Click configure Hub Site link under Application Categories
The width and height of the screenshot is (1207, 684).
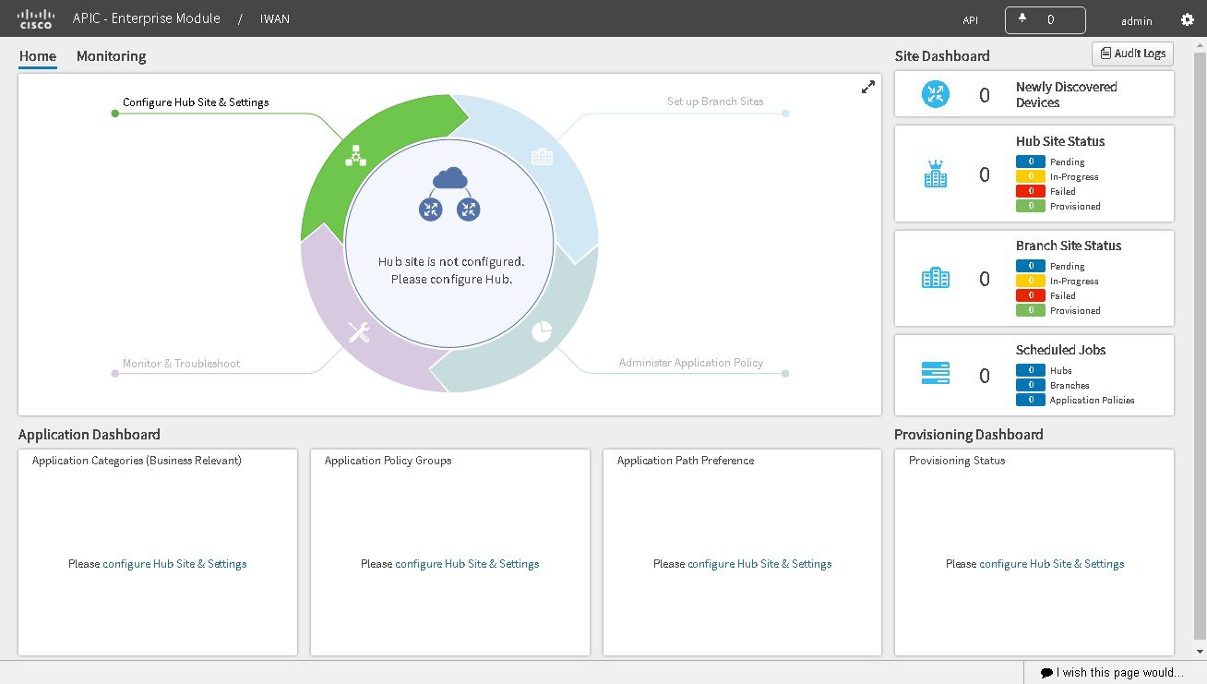tap(173, 563)
